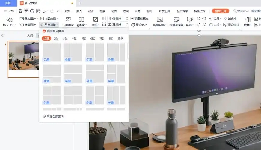Select the 图片工具 picture tools tab

tap(220, 11)
